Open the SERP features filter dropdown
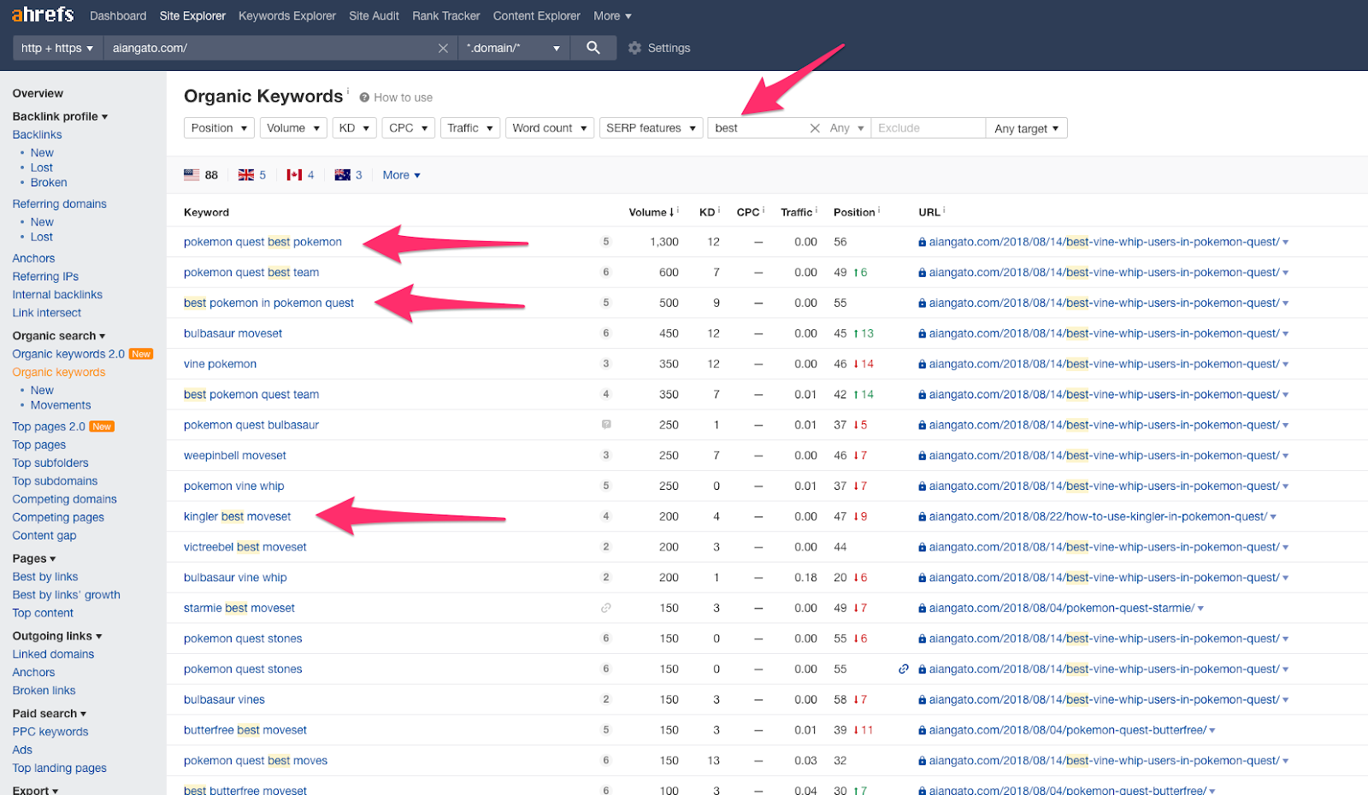Viewport: 1368px width, 795px height. pos(652,128)
